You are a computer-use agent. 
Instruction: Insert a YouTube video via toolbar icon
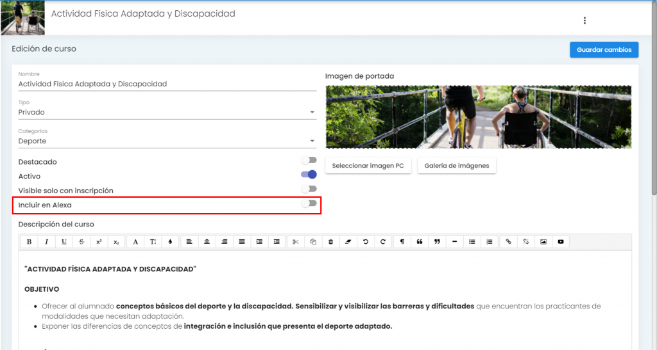561,242
